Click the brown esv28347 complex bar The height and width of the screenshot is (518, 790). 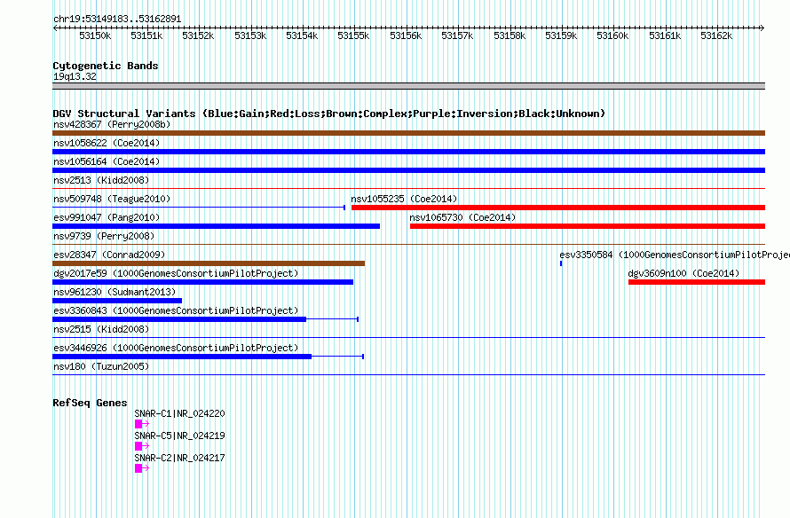click(209, 263)
